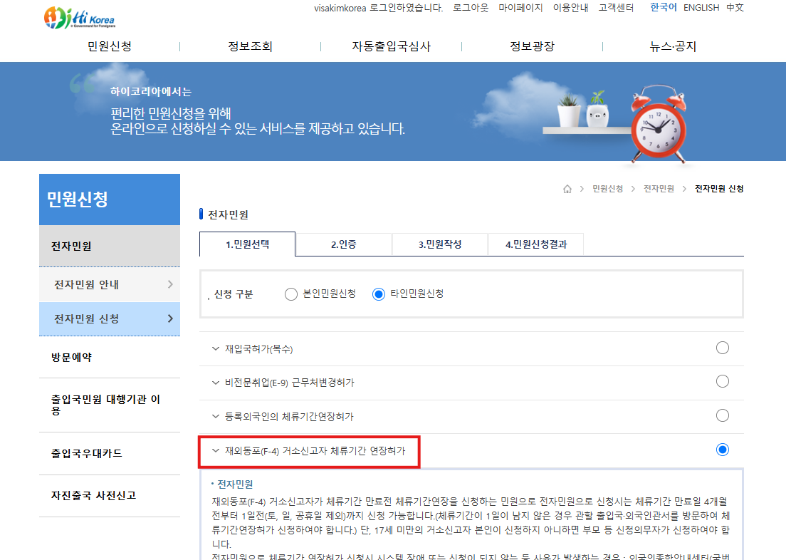Open 방문예약 sidebar item
This screenshot has width=786, height=560.
click(109, 357)
